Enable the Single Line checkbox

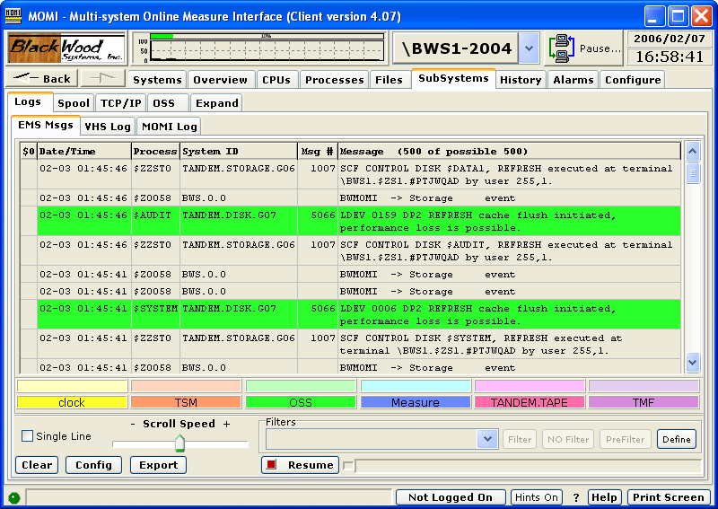(x=27, y=436)
